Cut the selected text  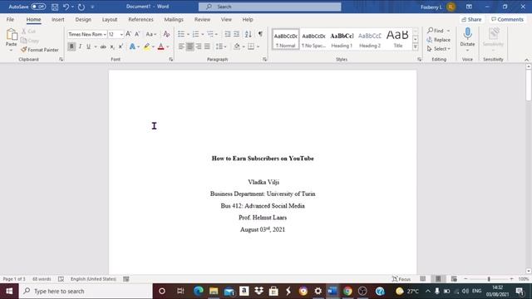[29, 32]
